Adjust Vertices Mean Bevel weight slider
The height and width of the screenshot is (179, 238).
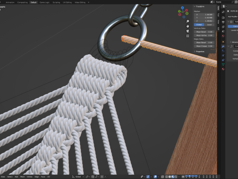tap(204, 32)
